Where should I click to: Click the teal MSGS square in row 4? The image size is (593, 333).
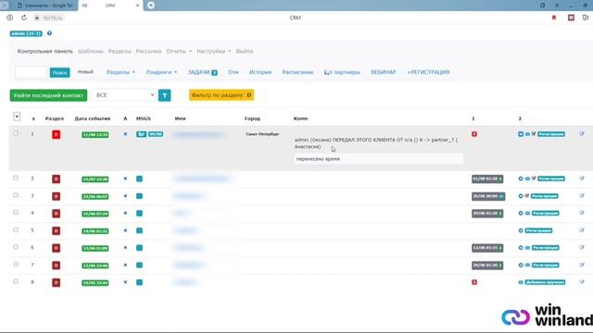140,214
